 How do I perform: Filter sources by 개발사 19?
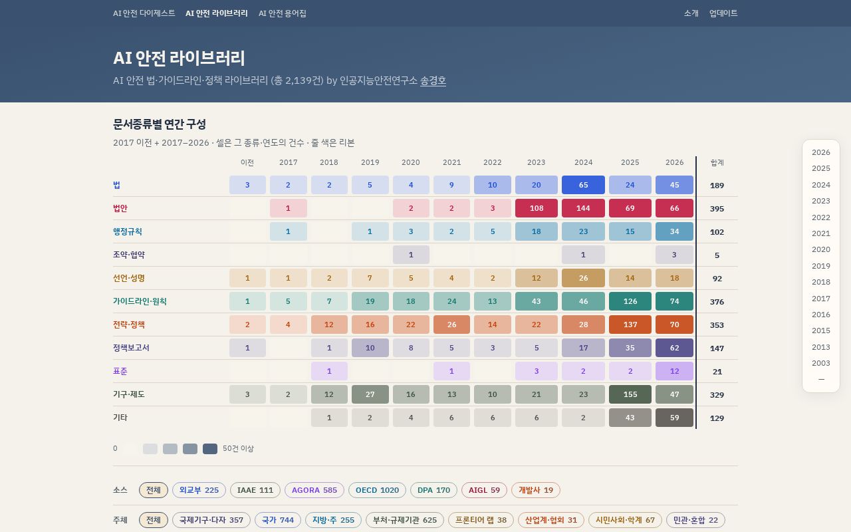(x=536, y=490)
